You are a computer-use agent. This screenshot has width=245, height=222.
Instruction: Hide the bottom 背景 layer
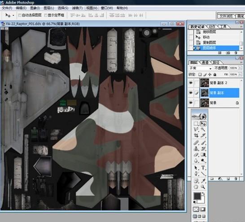point(191,102)
